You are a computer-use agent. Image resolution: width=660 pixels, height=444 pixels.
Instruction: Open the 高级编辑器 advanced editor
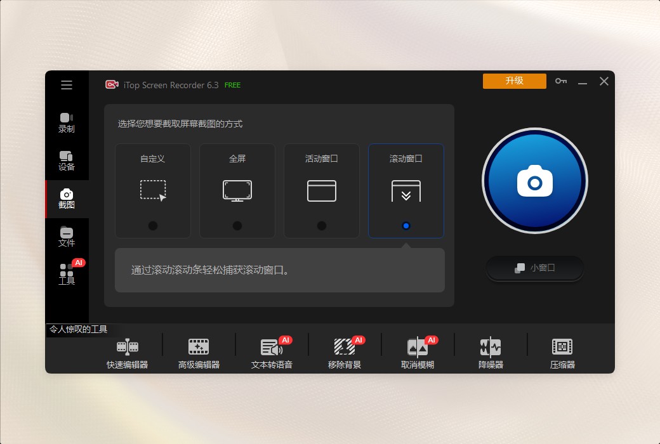pos(198,352)
